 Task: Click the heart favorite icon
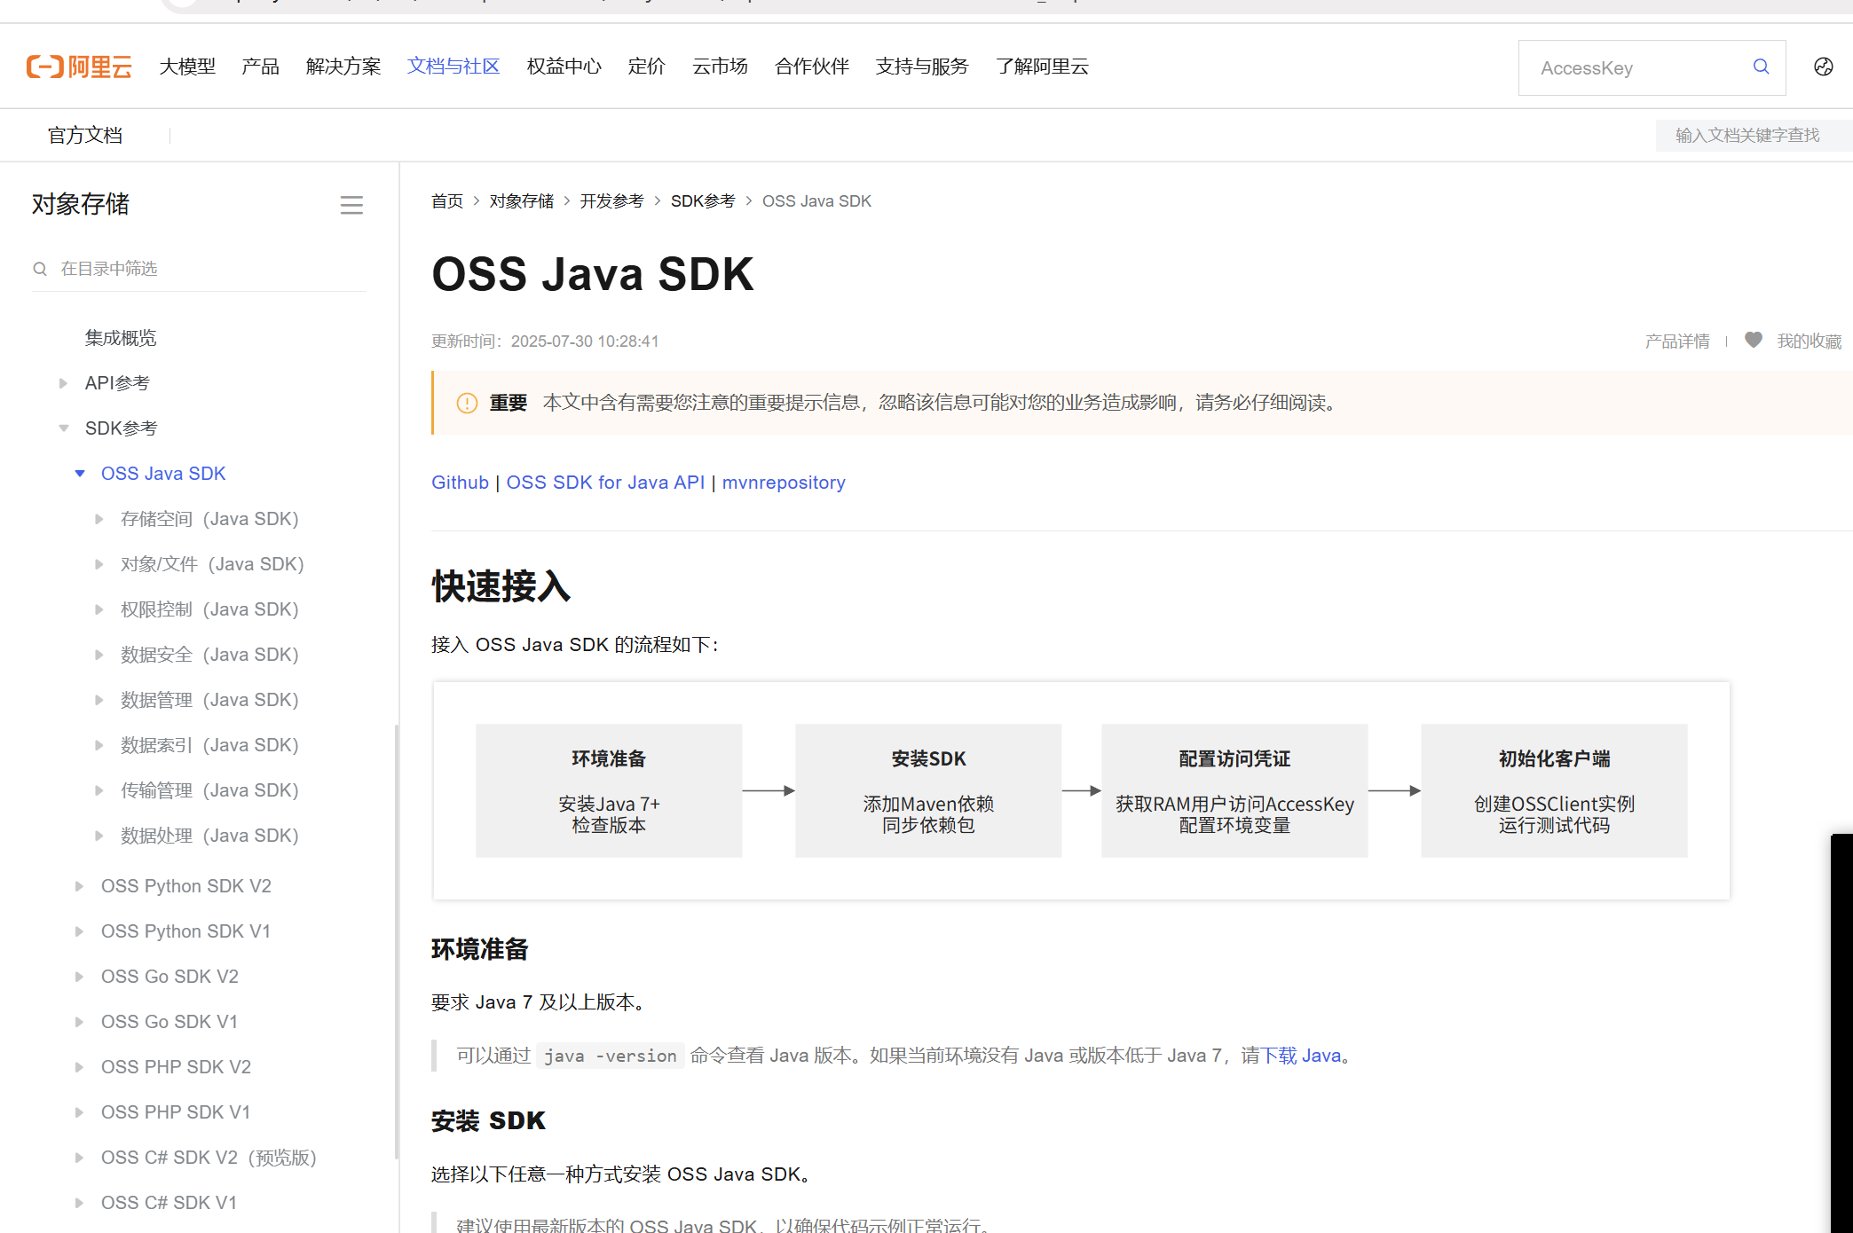(1753, 340)
